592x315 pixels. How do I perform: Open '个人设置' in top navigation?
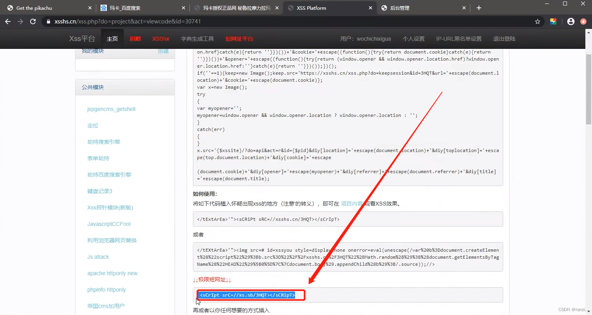[x=414, y=39]
